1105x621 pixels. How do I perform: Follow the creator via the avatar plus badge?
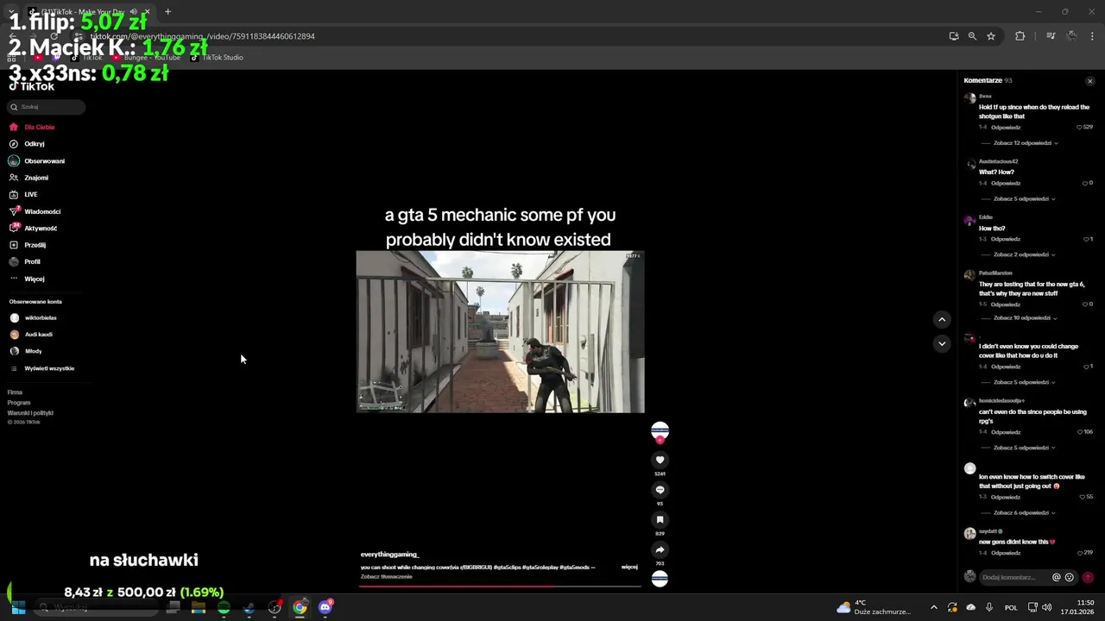[x=660, y=440]
